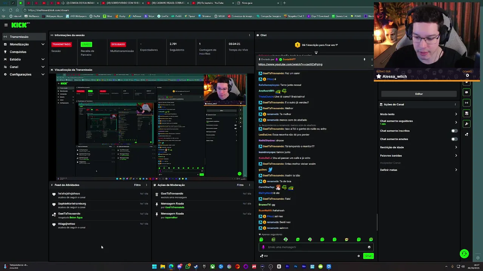Open Definir metas options
The height and width of the screenshot is (271, 483).
click(419, 170)
